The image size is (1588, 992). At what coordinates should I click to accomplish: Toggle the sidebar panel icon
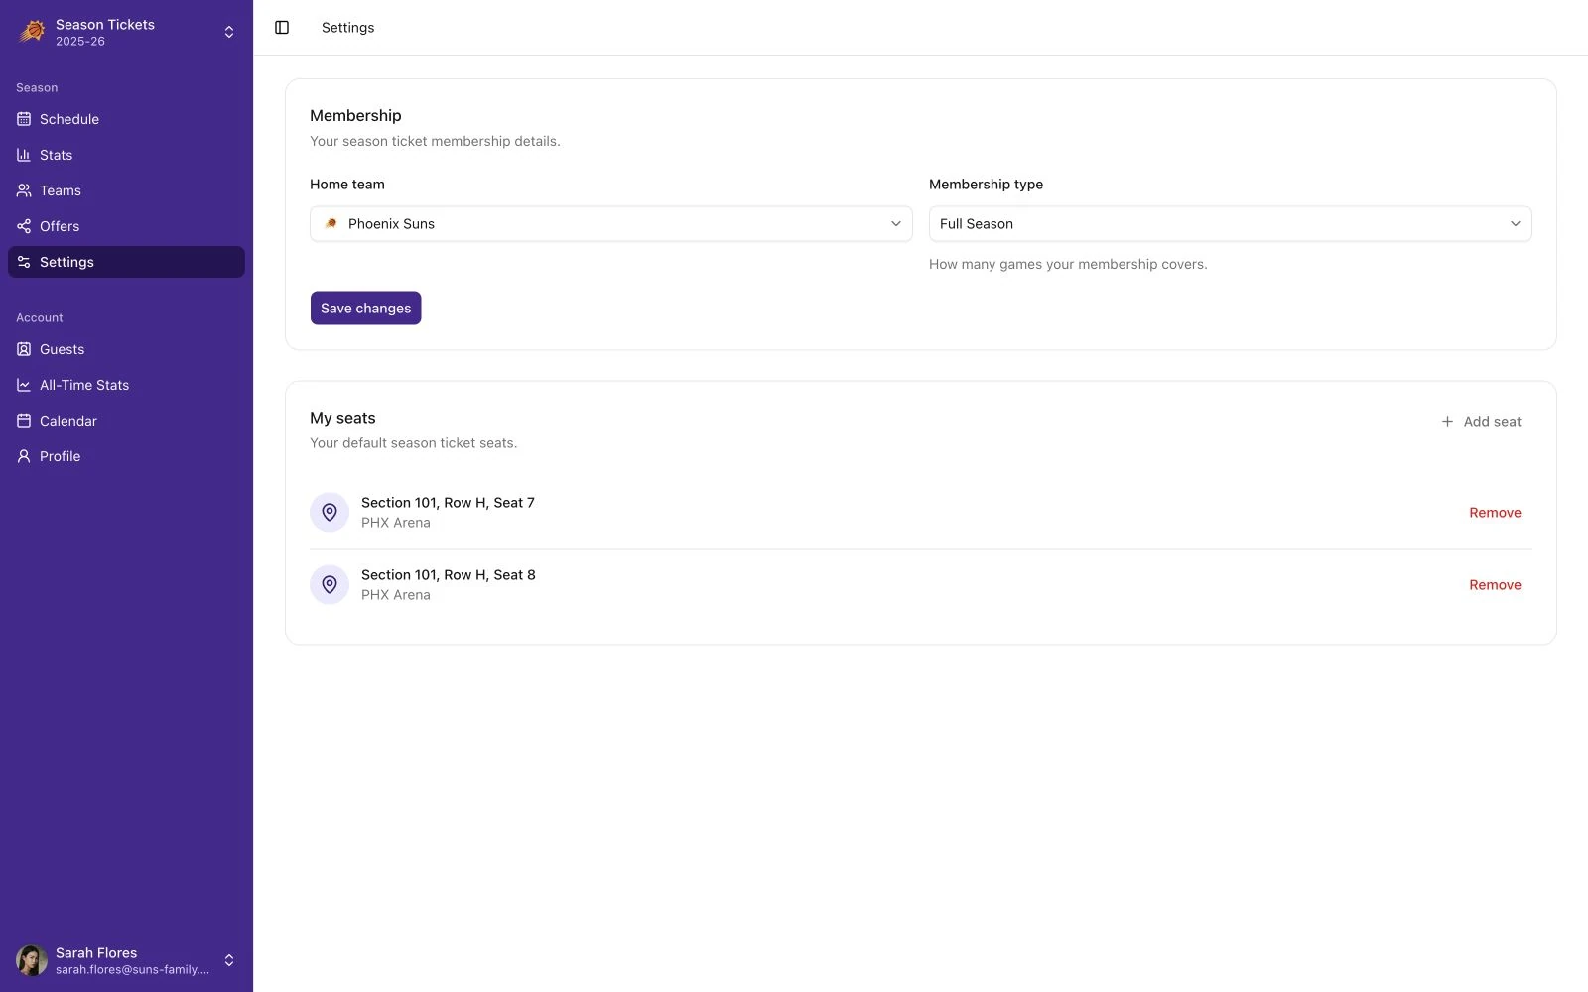pos(282,28)
